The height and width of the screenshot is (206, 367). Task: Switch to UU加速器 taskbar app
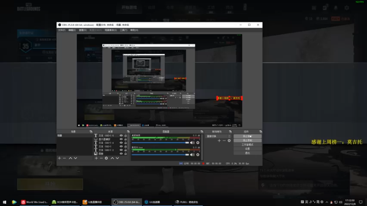pyautogui.click(x=157, y=202)
